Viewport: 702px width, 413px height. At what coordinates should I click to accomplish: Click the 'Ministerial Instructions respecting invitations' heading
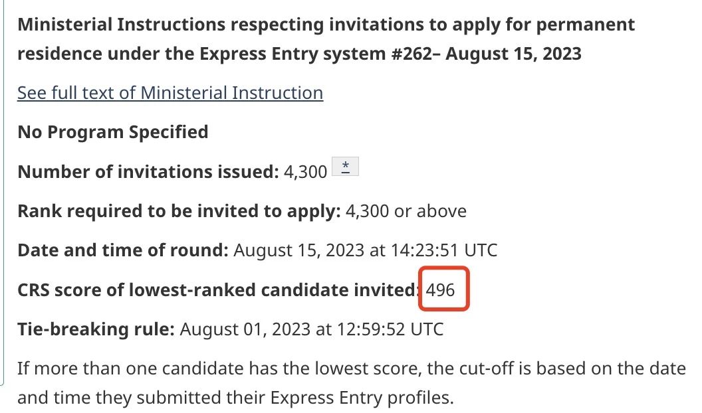tap(326, 39)
